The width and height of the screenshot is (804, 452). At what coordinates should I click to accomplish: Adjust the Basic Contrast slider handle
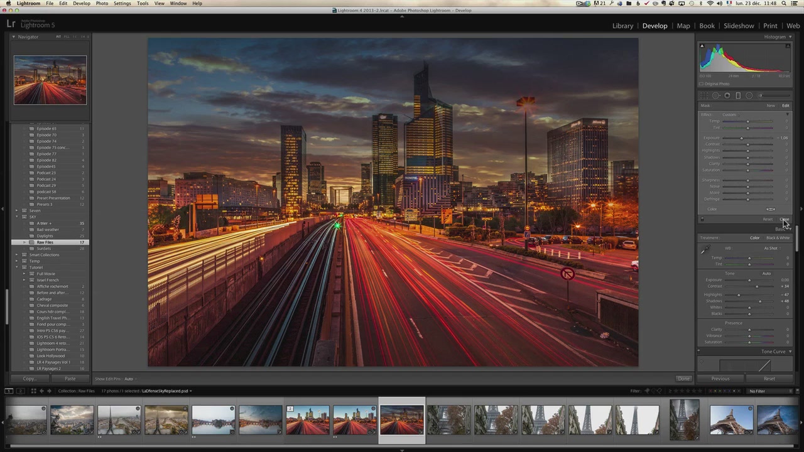coord(757,286)
